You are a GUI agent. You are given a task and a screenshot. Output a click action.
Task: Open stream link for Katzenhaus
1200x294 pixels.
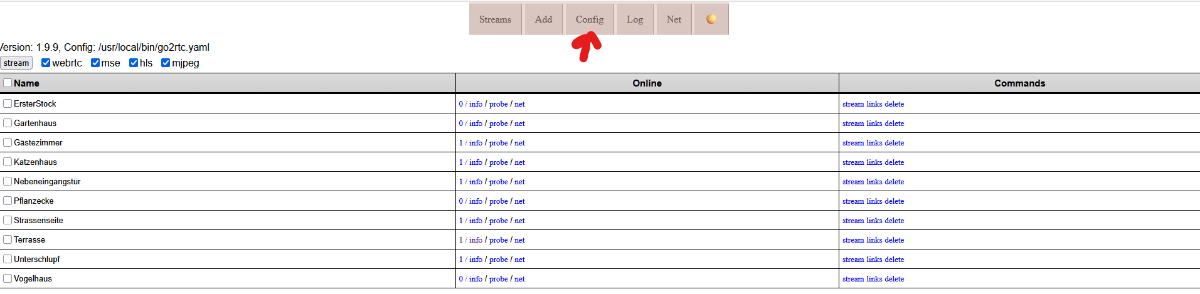(853, 162)
